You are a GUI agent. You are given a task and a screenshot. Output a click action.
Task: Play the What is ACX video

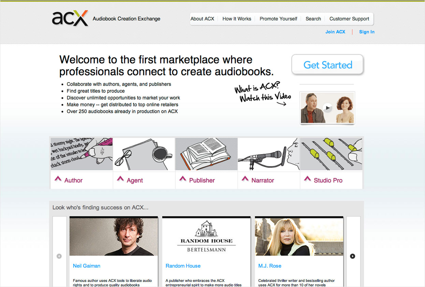(x=327, y=108)
